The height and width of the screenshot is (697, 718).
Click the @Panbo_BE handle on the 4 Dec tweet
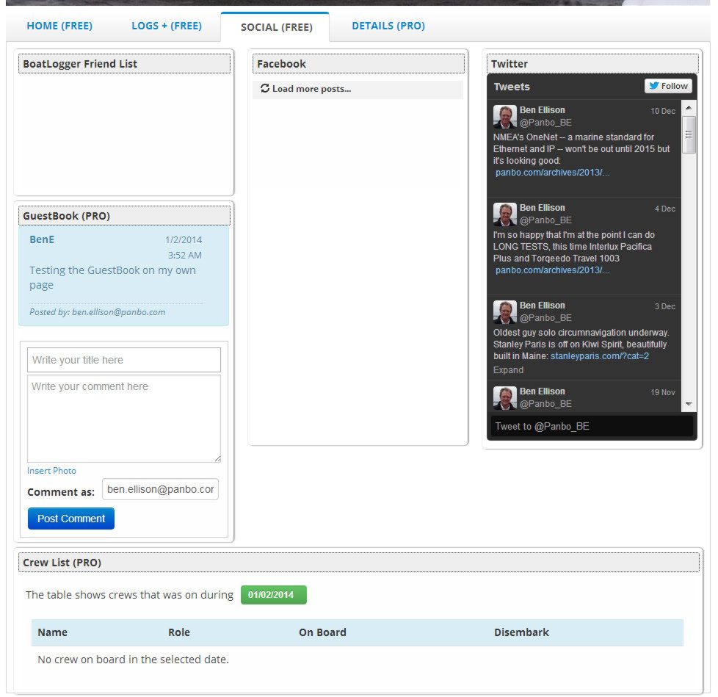pos(545,220)
